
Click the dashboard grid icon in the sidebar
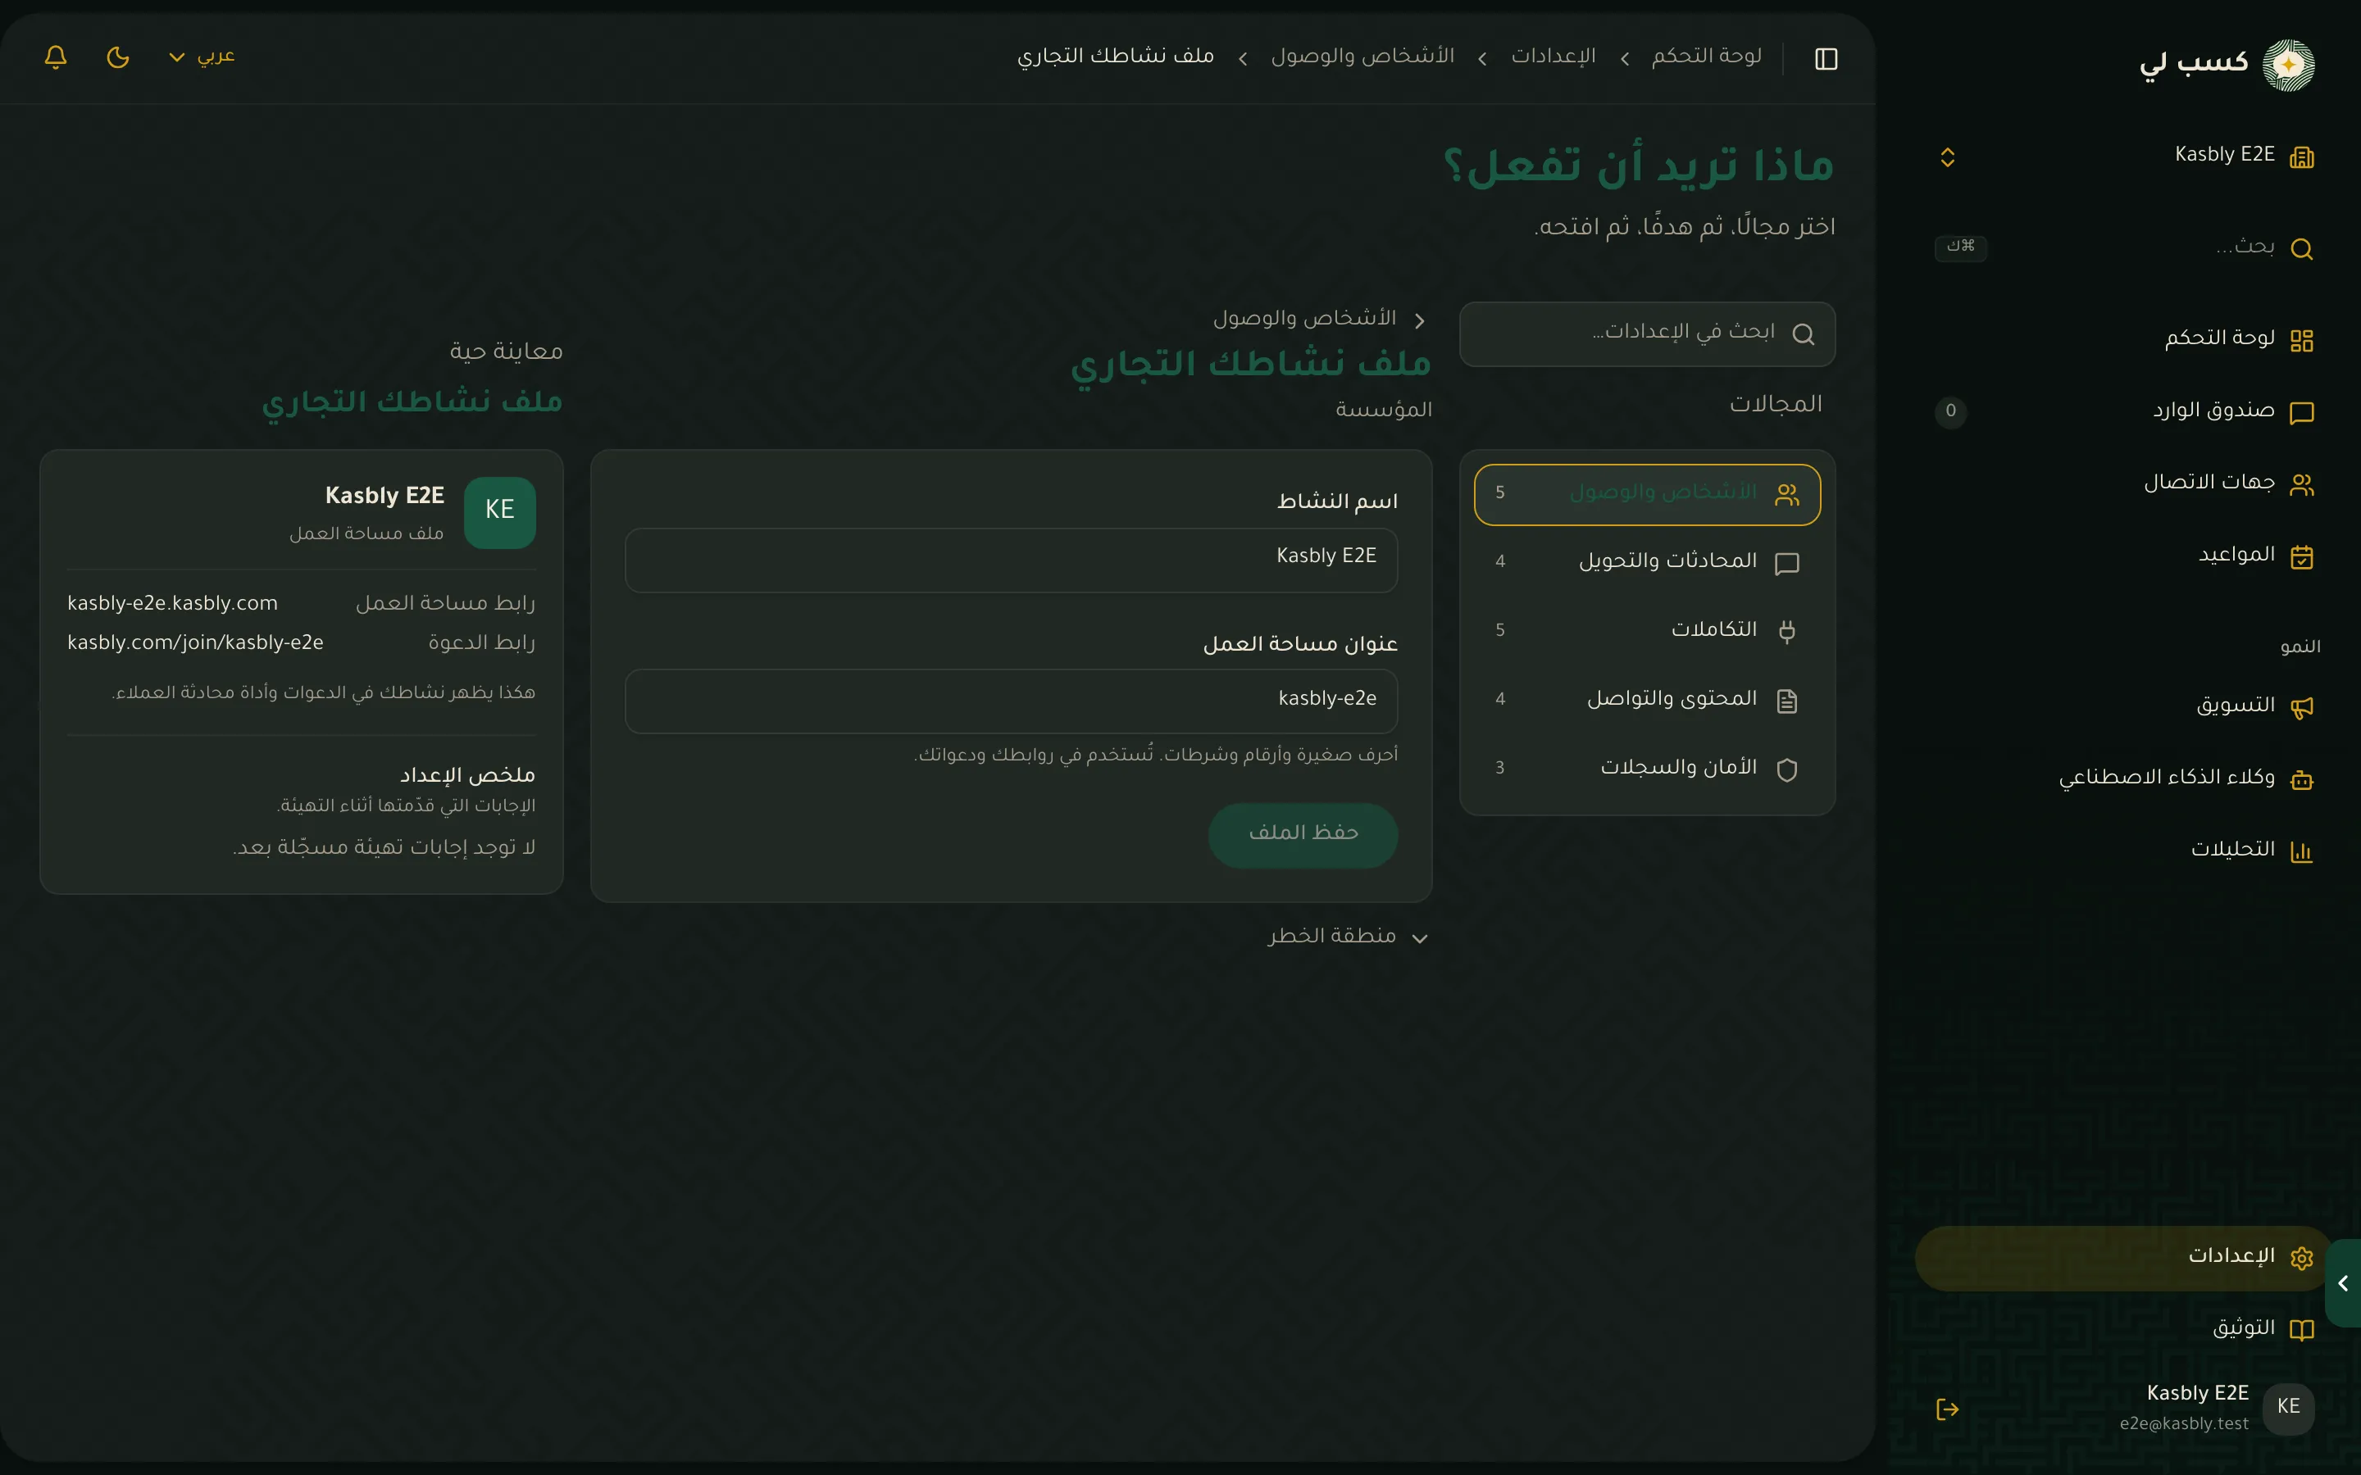point(2301,340)
